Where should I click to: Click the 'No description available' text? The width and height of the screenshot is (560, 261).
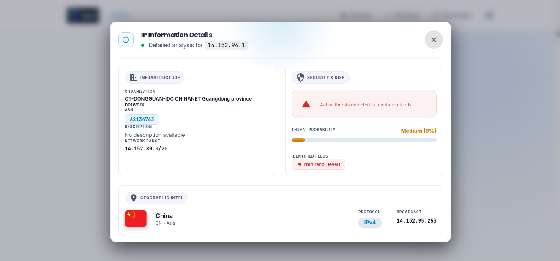click(155, 135)
